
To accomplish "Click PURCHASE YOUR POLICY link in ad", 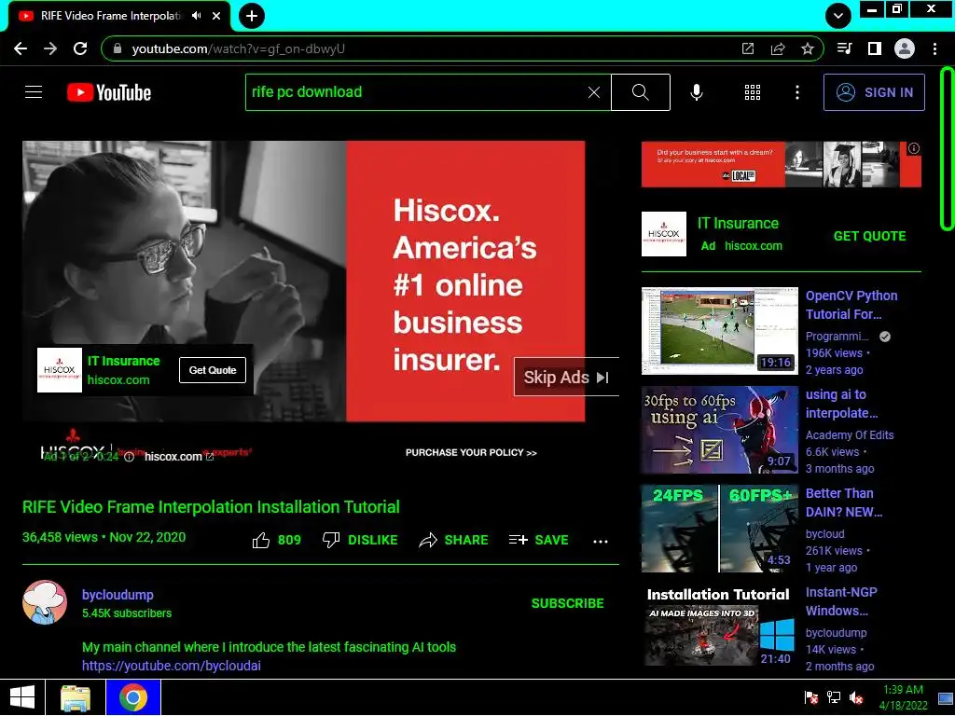I will coord(471,452).
